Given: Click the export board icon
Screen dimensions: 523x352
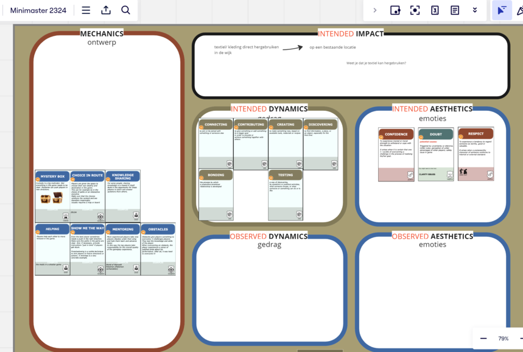Looking at the screenshot, I should [106, 10].
